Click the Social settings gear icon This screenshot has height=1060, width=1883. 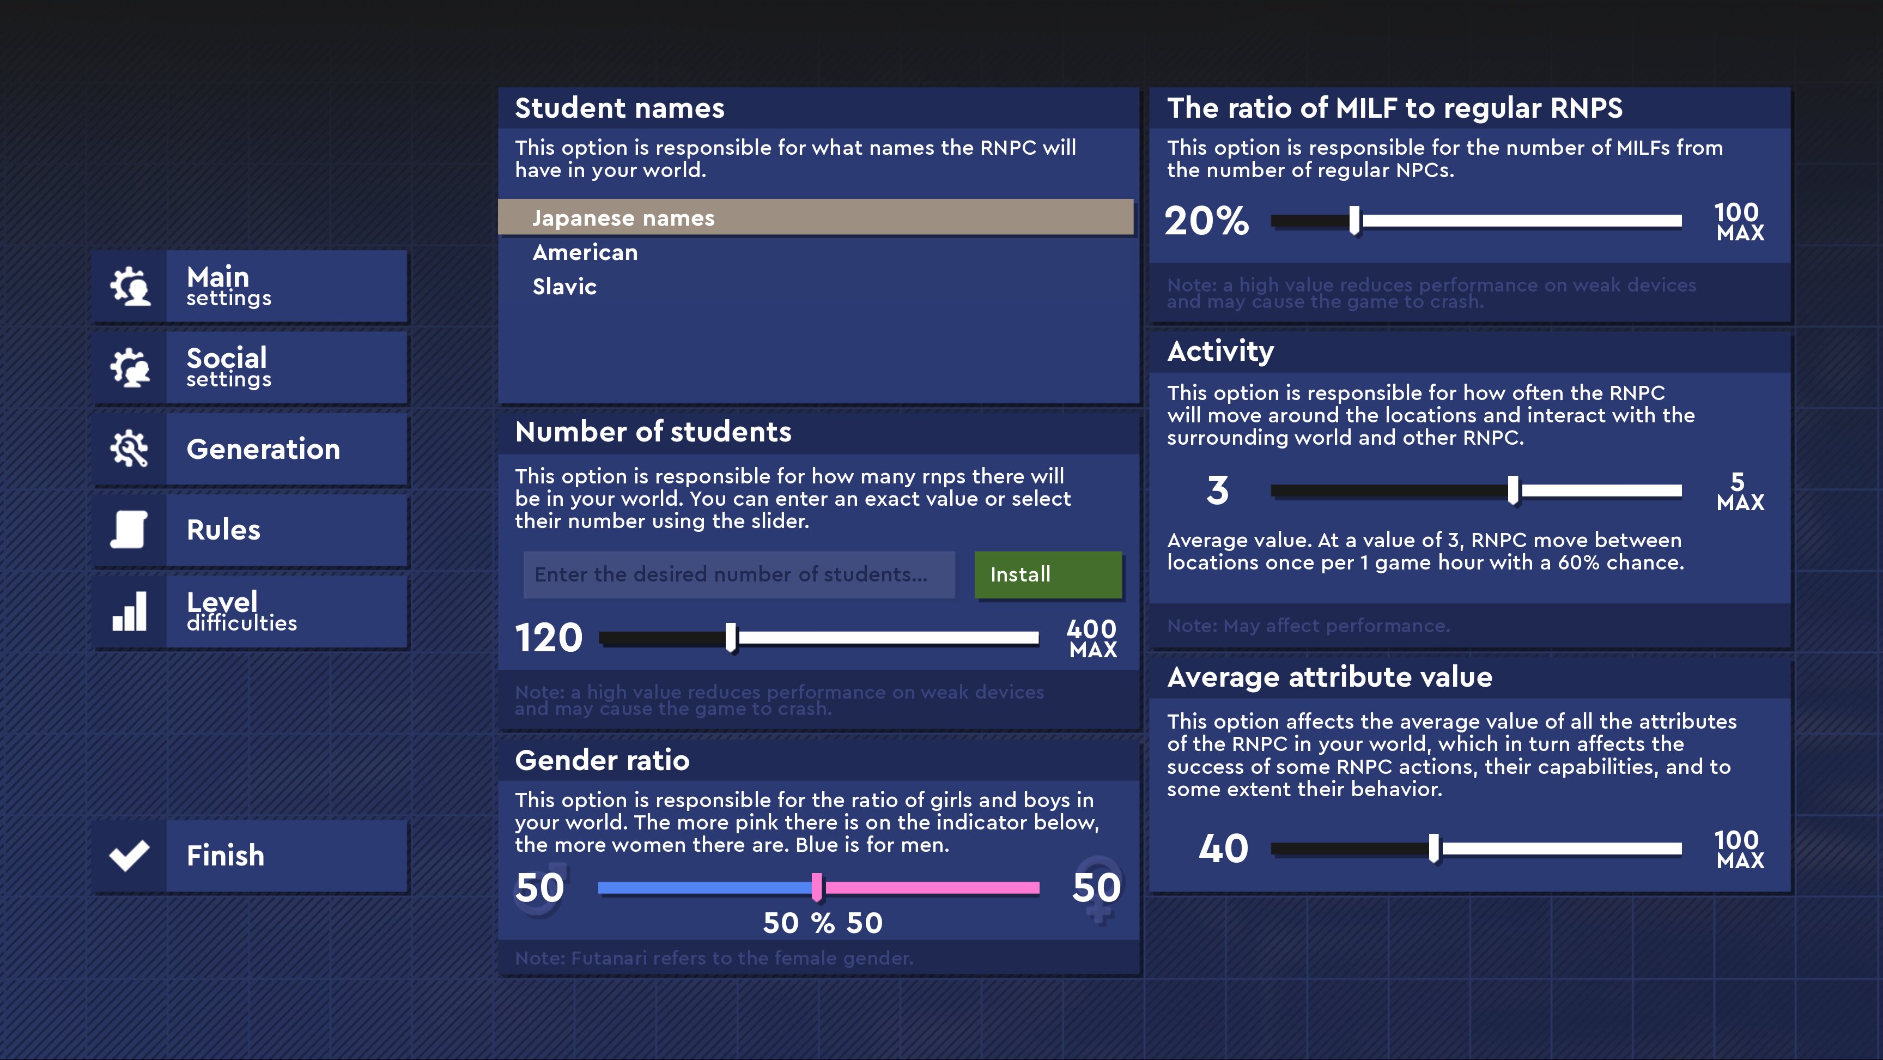(129, 367)
